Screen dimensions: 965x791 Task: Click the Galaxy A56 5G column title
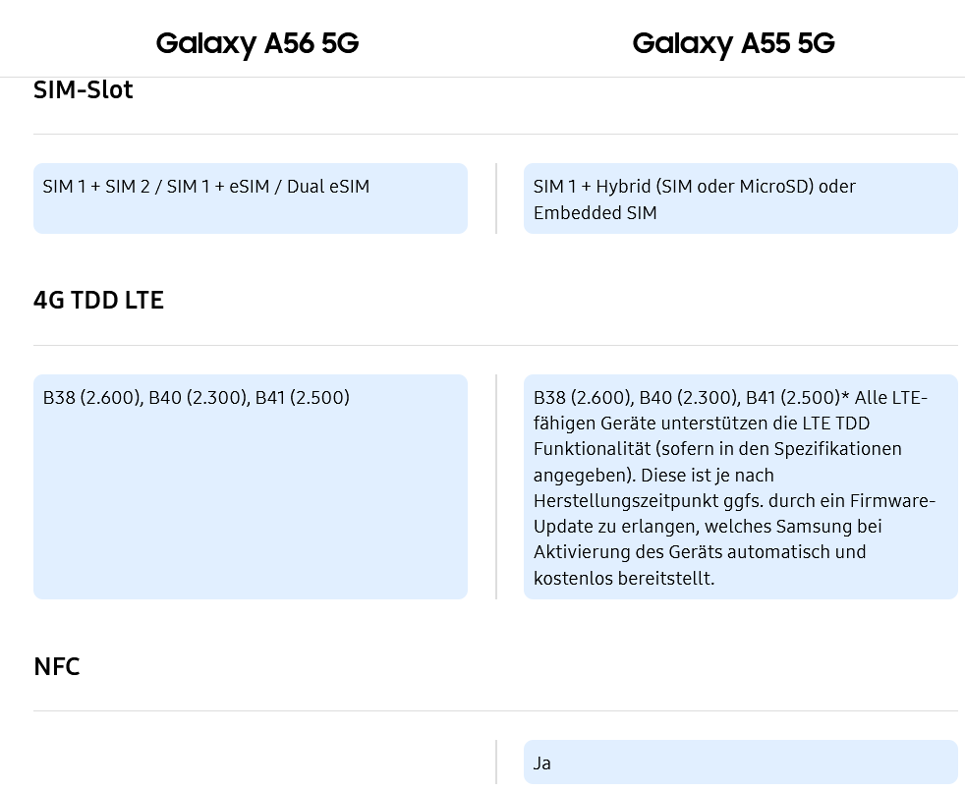256,43
